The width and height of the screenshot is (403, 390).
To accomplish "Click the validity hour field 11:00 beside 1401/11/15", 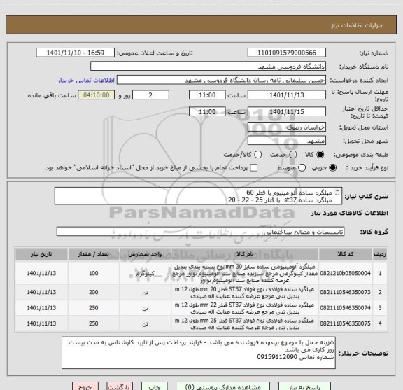I will (207, 111).
